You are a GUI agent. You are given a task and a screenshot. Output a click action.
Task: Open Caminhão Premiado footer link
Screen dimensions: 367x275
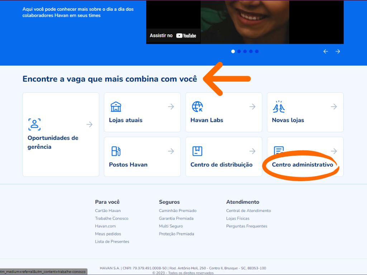click(x=178, y=211)
